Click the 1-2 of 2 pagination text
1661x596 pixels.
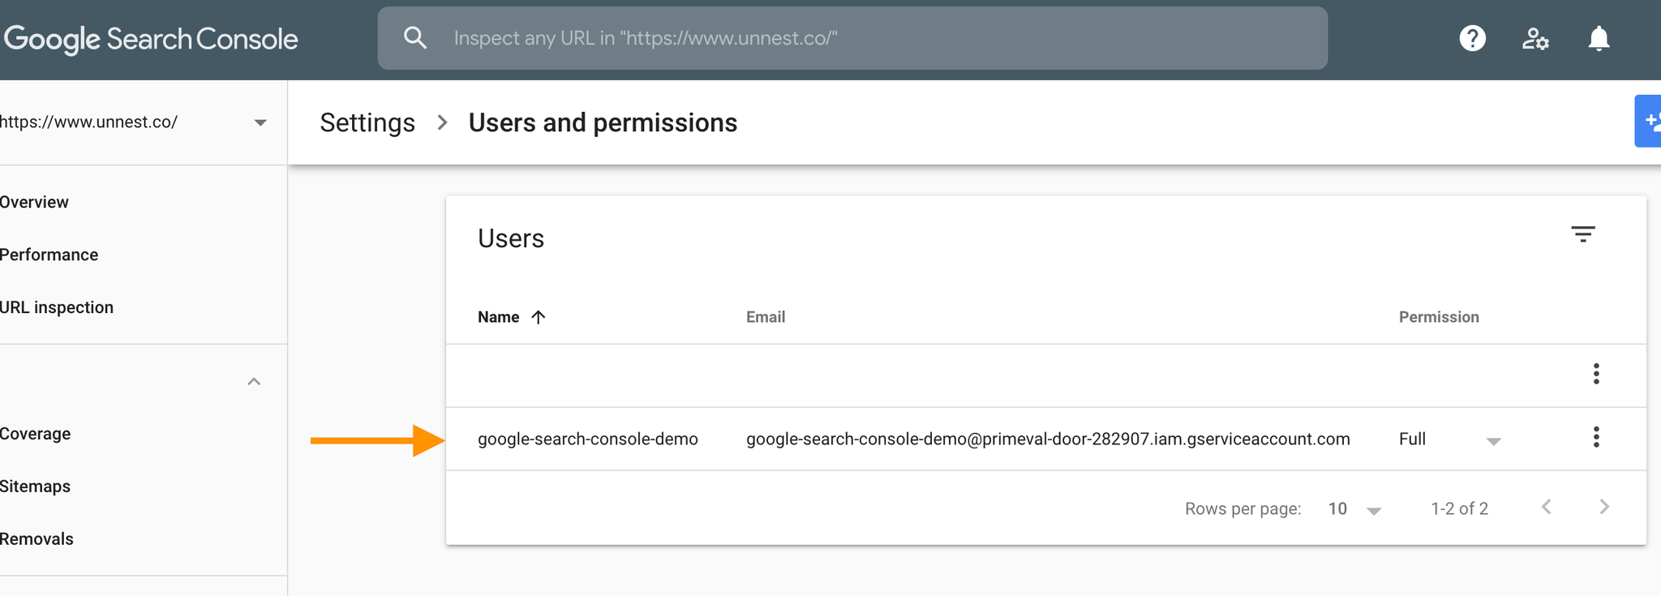(x=1460, y=508)
